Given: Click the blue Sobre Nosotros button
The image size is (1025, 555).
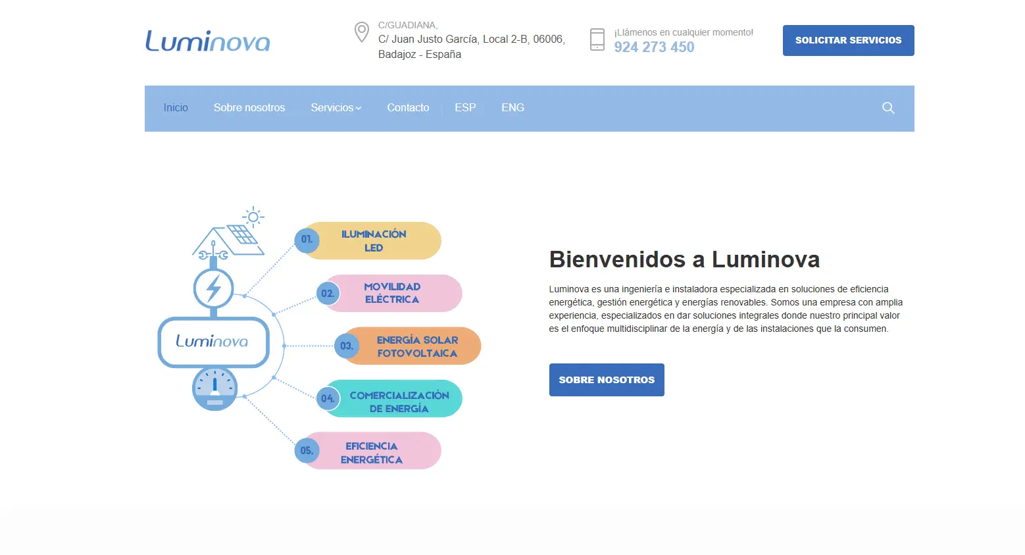Looking at the screenshot, I should click(607, 380).
